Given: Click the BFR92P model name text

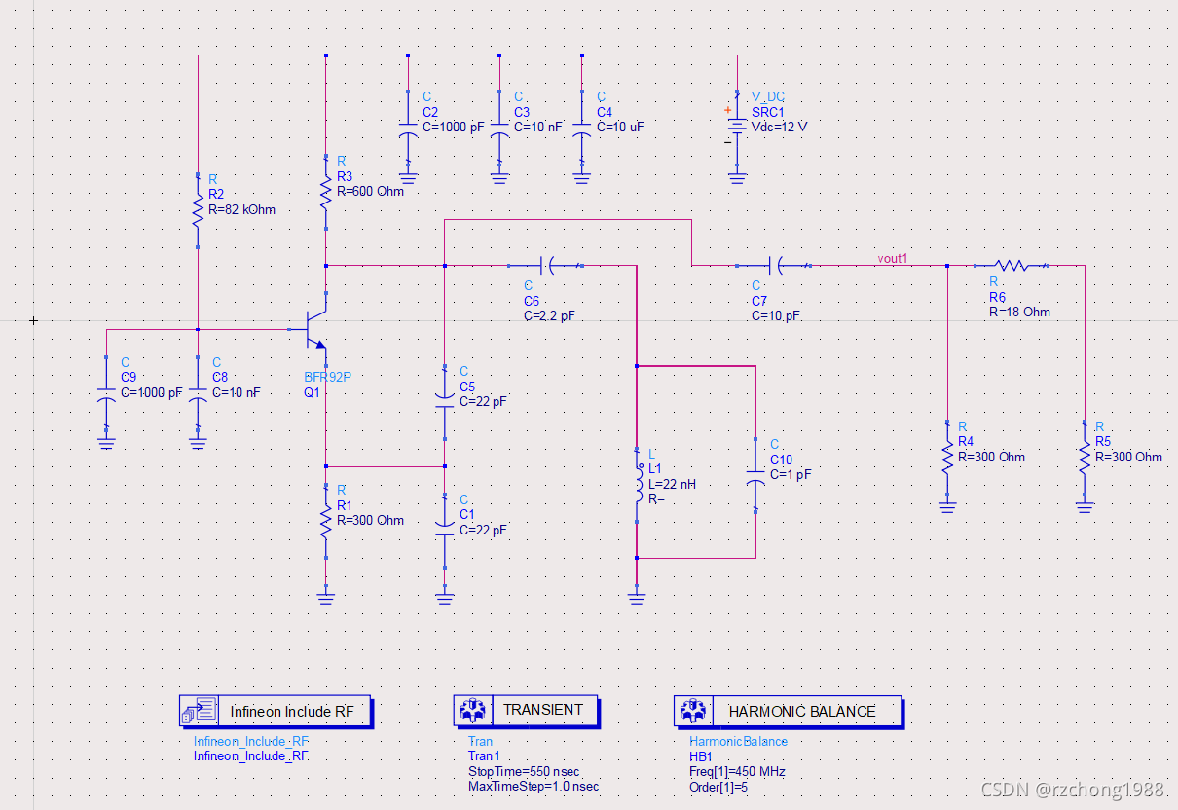Looking at the screenshot, I should 328,377.
